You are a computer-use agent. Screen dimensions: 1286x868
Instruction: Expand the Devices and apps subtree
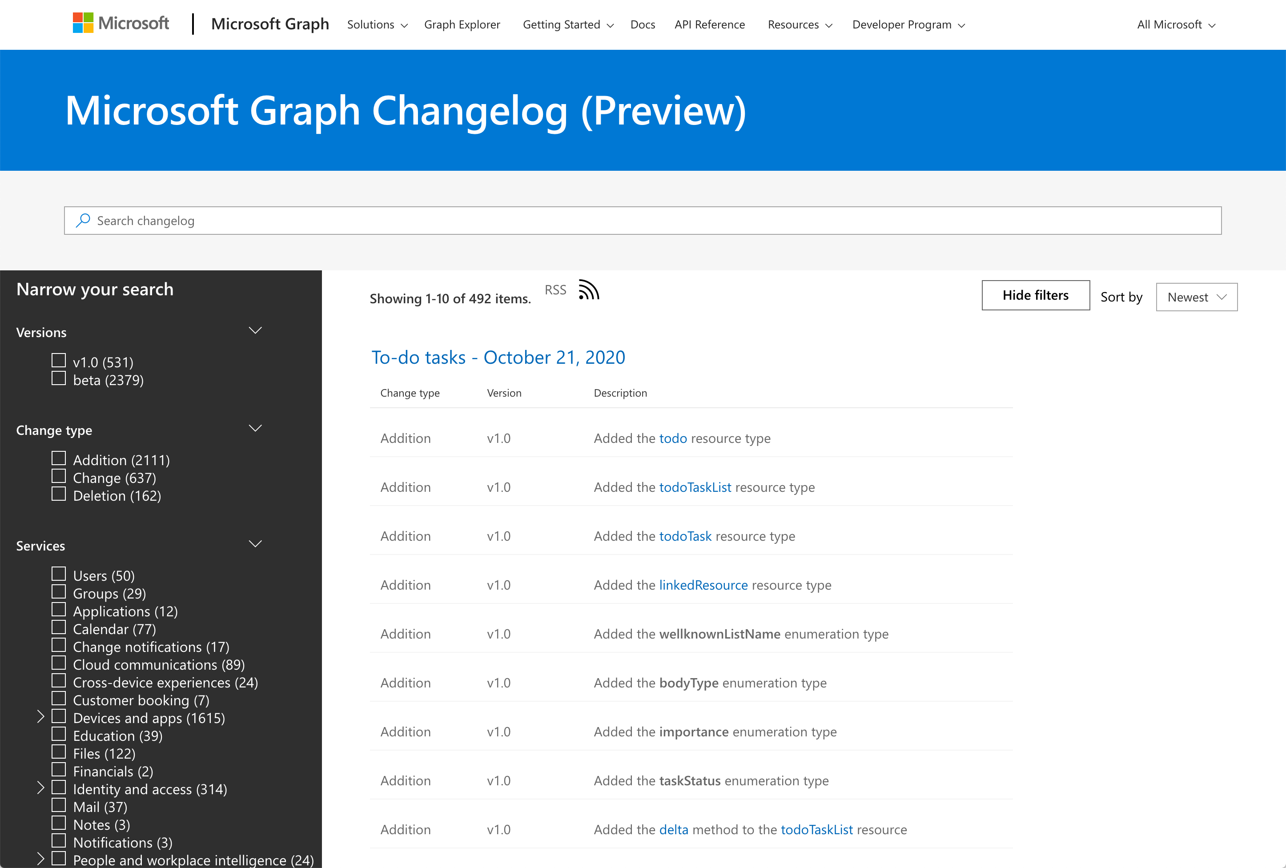coord(40,717)
